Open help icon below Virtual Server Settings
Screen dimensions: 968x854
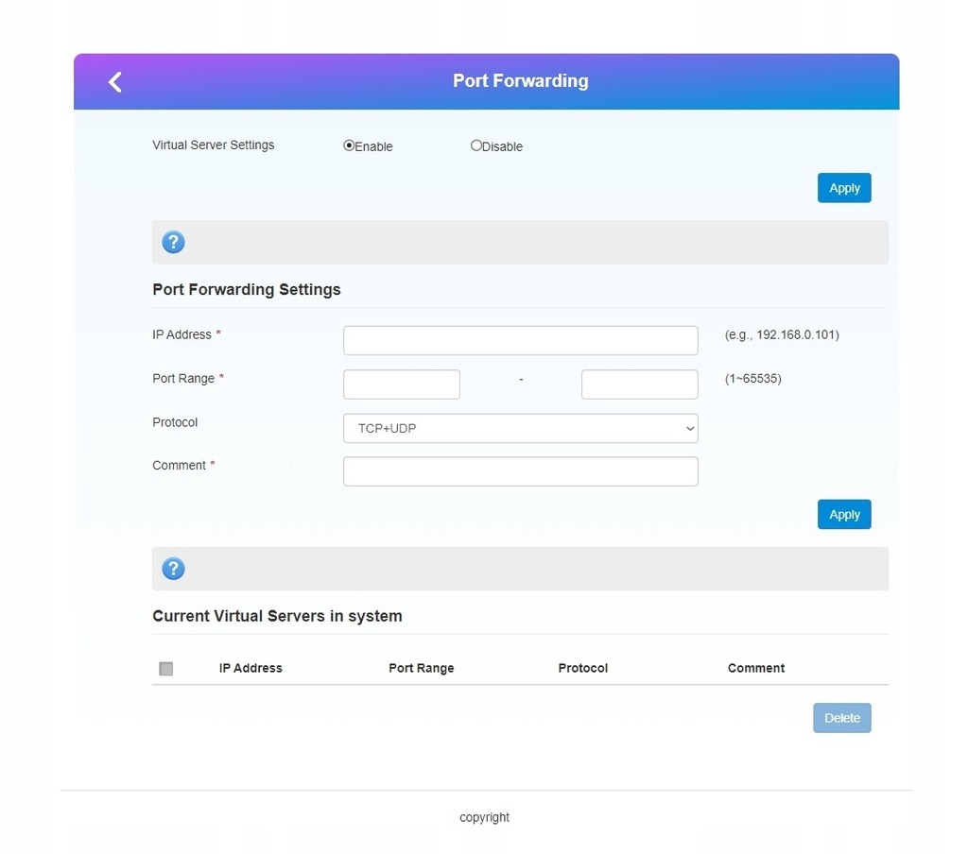coord(173,242)
